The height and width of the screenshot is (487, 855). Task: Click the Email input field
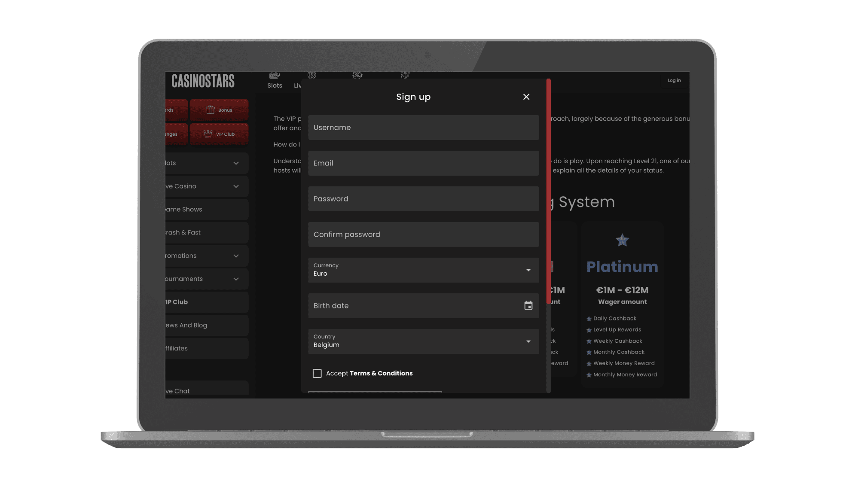point(423,163)
